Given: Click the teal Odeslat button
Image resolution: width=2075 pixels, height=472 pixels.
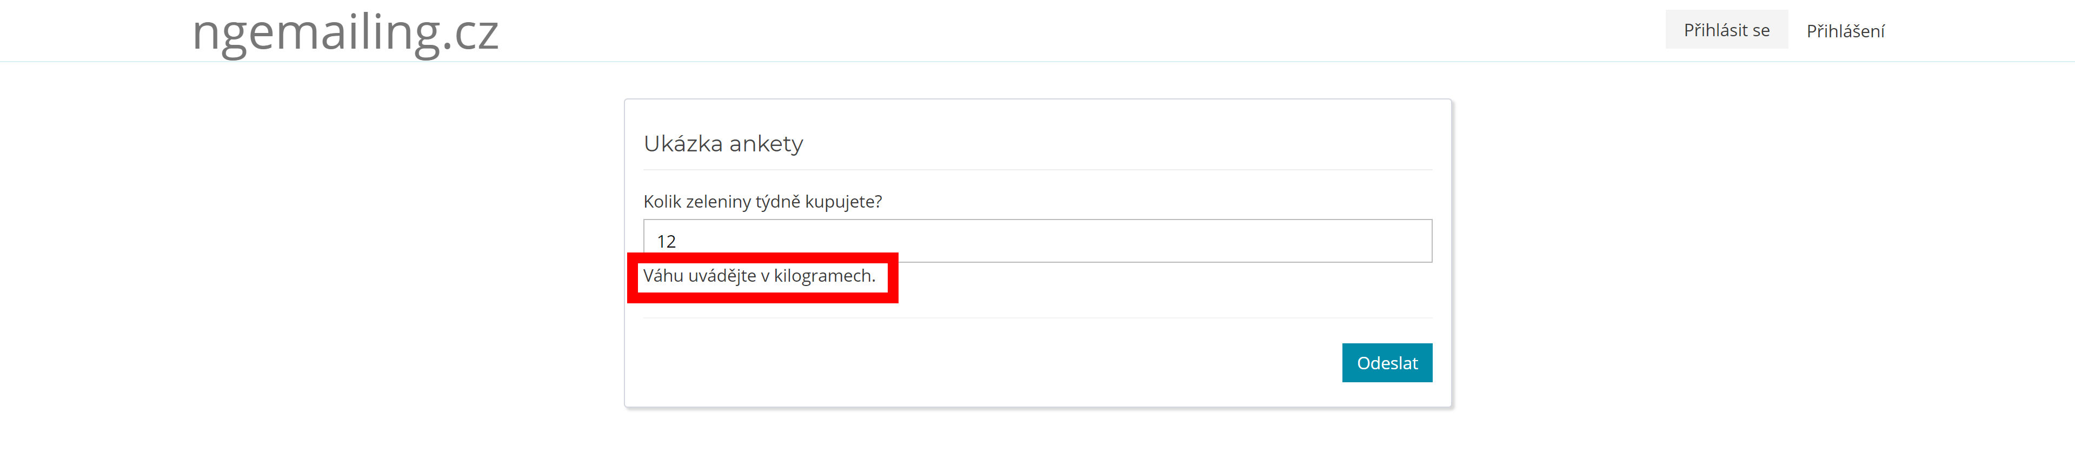Looking at the screenshot, I should [x=1386, y=362].
